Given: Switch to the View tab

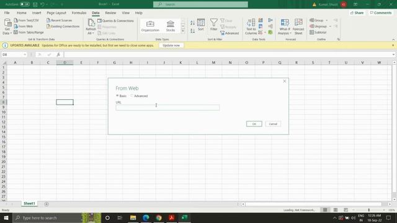Looking at the screenshot, I should [x=125, y=12].
